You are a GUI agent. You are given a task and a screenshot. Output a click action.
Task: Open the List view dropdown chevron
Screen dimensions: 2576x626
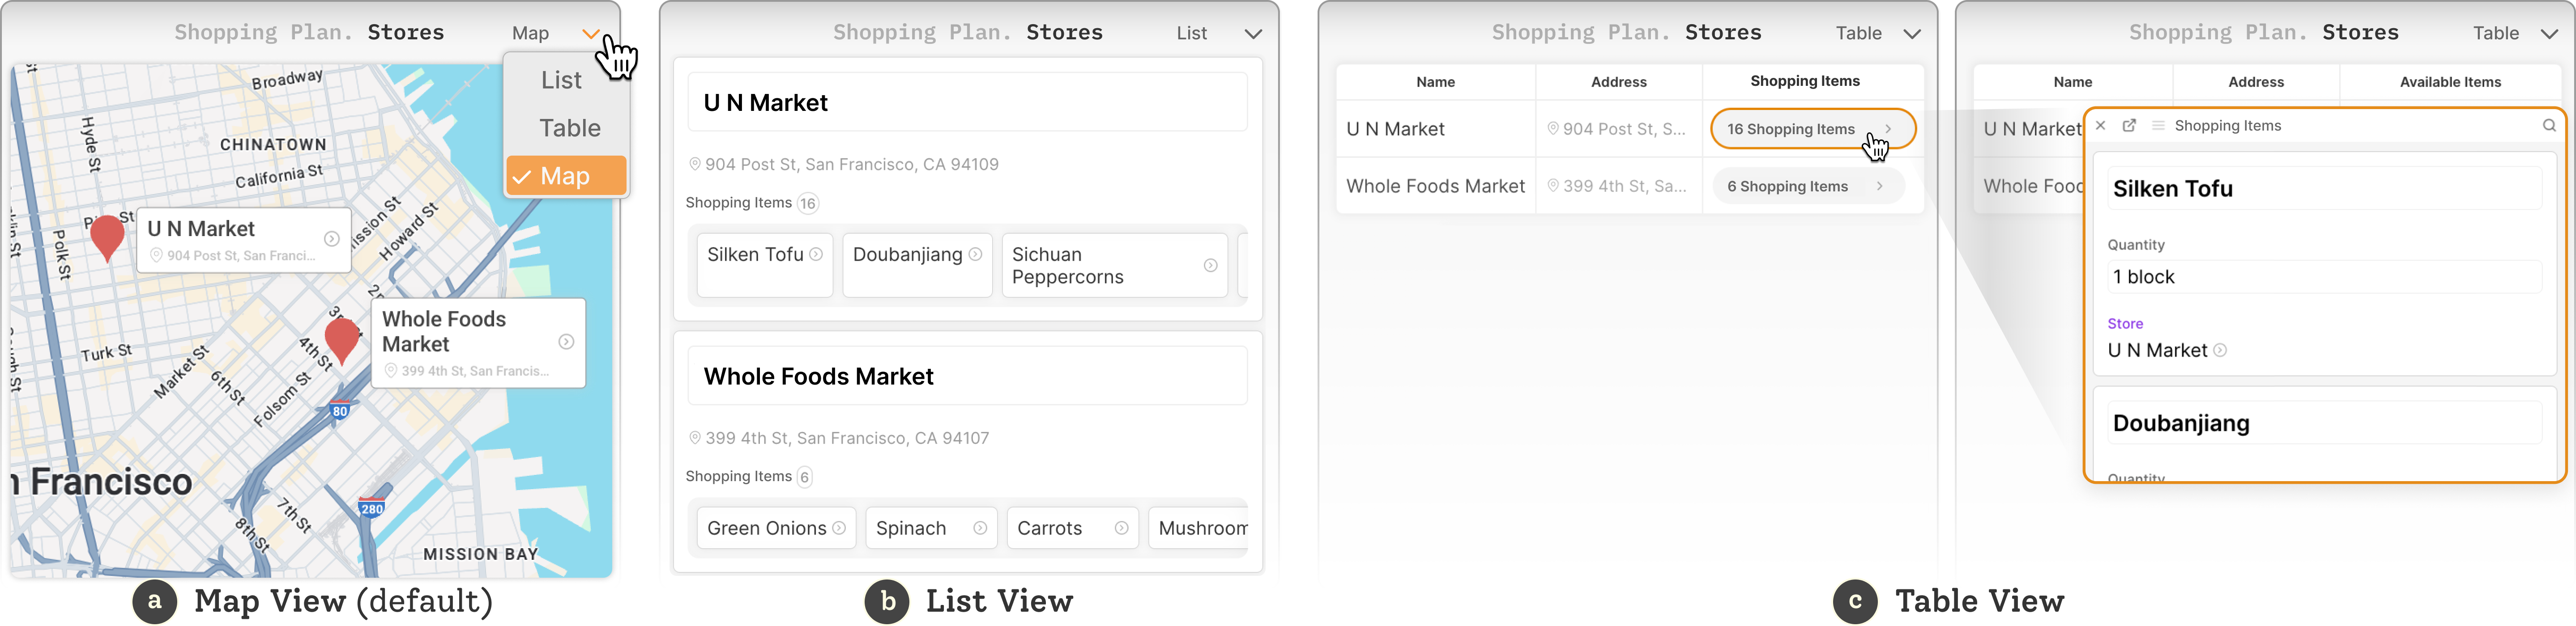tap(1252, 34)
